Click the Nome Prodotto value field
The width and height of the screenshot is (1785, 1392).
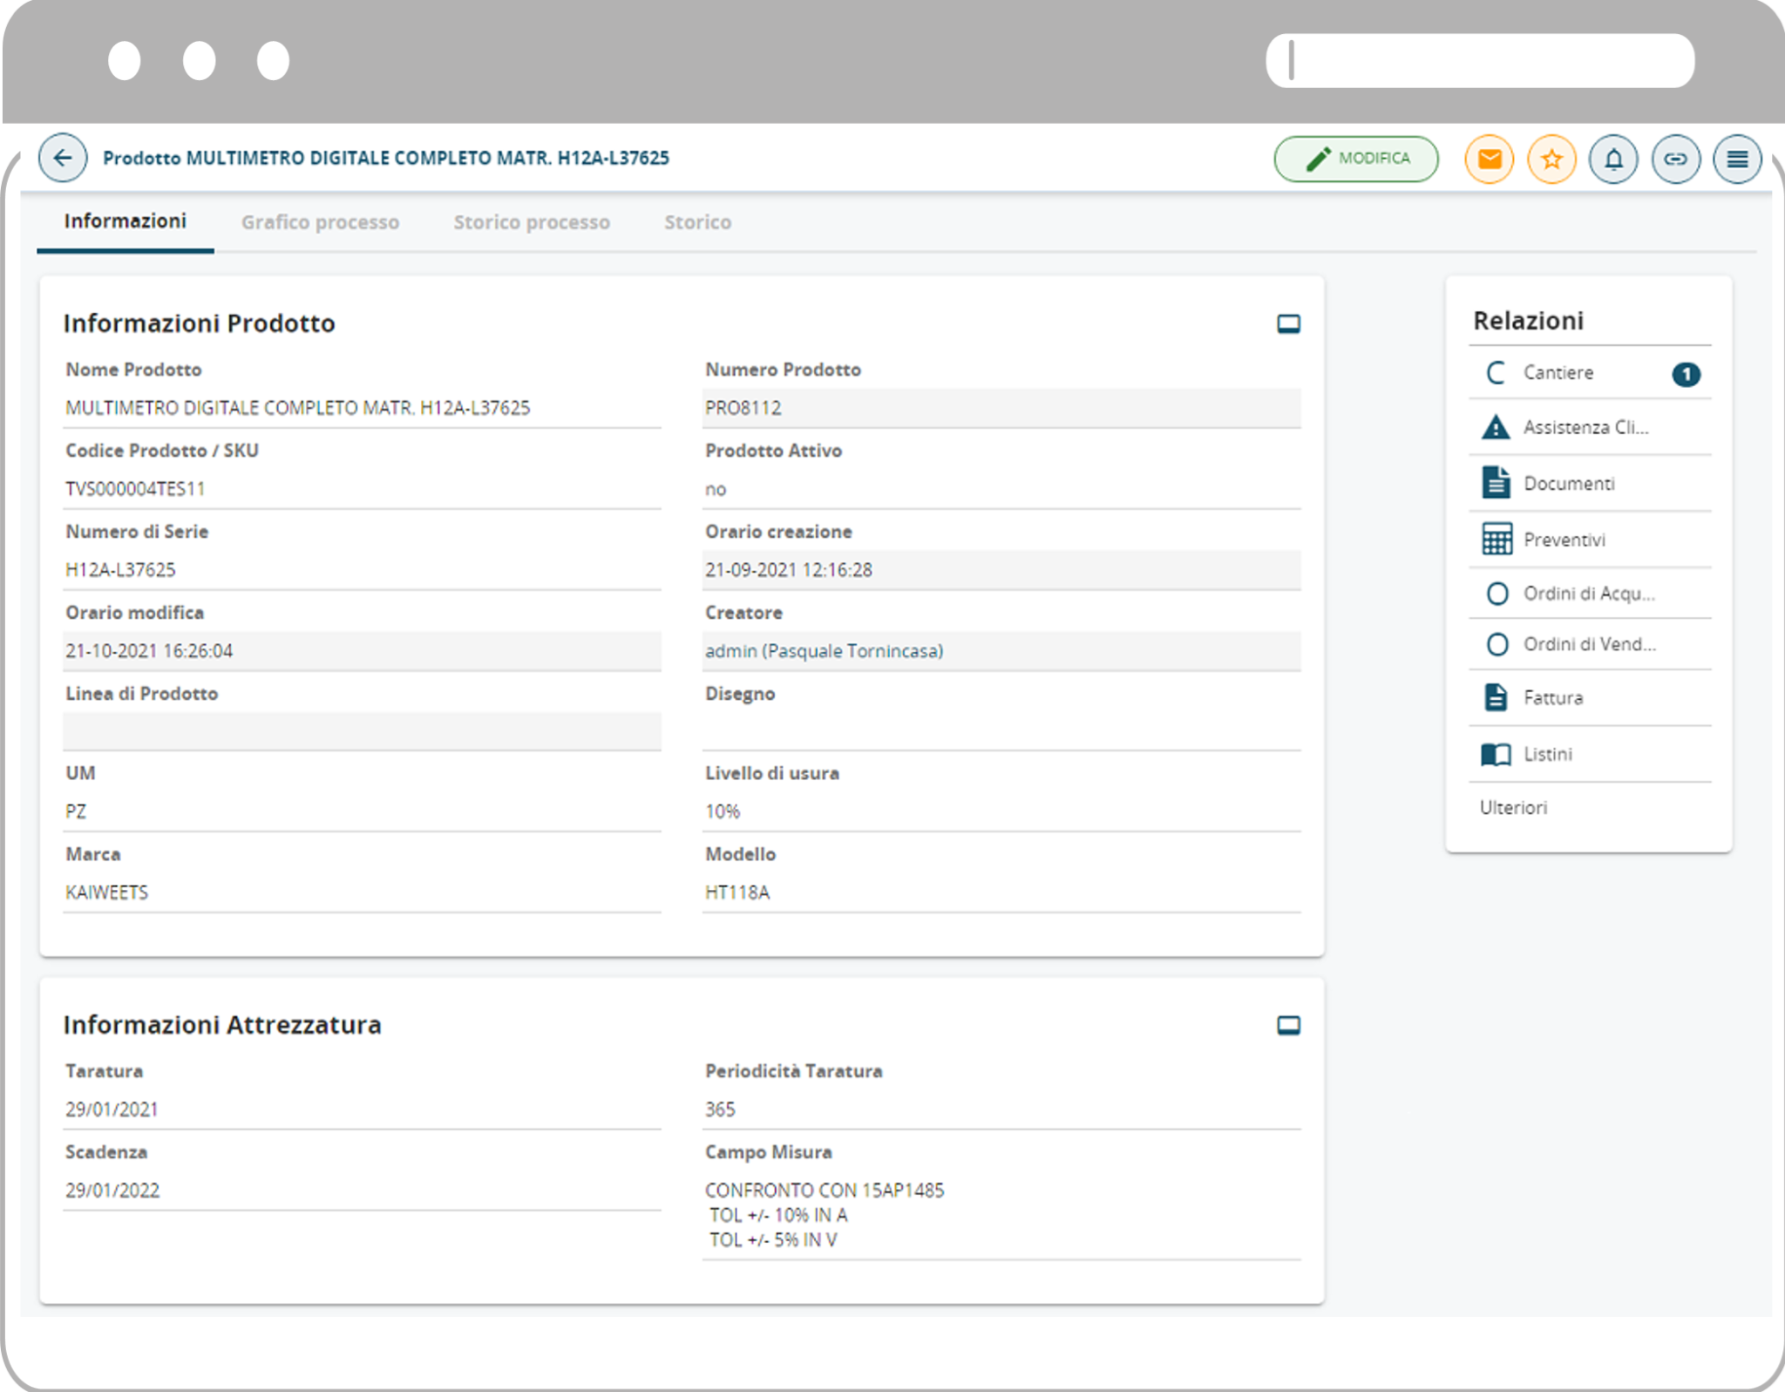pos(362,408)
